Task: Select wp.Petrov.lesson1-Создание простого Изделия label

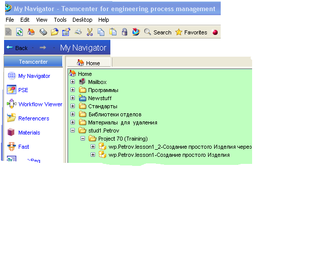Action: pyautogui.click(x=169, y=155)
